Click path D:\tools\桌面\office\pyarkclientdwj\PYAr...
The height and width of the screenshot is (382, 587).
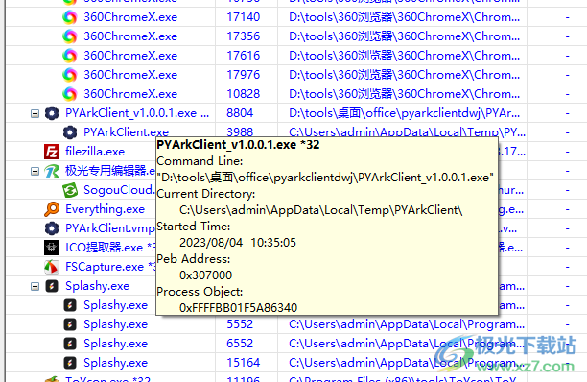tap(405, 113)
